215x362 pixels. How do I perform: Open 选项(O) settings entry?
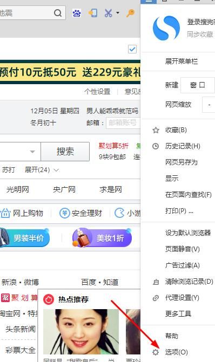(x=176, y=352)
